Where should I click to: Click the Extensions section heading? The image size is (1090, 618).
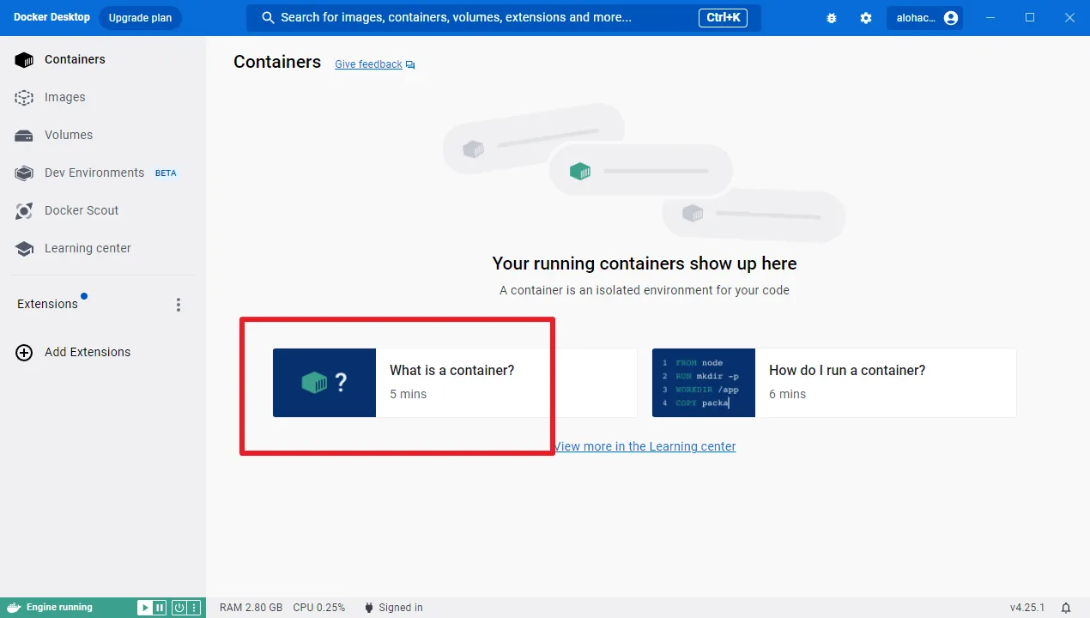tap(47, 304)
